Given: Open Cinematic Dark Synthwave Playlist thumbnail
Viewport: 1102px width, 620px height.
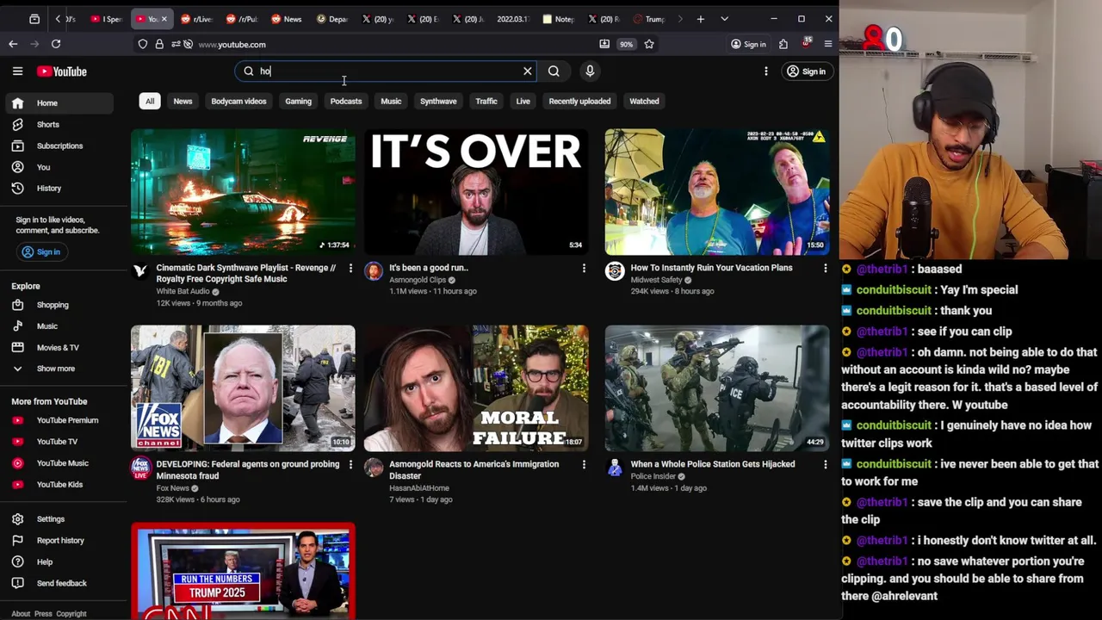Looking at the screenshot, I should pyautogui.click(x=243, y=192).
